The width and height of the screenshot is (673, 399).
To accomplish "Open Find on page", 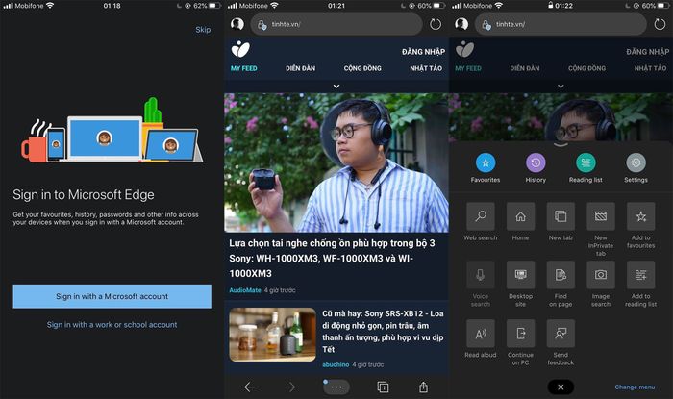I will 561,275.
